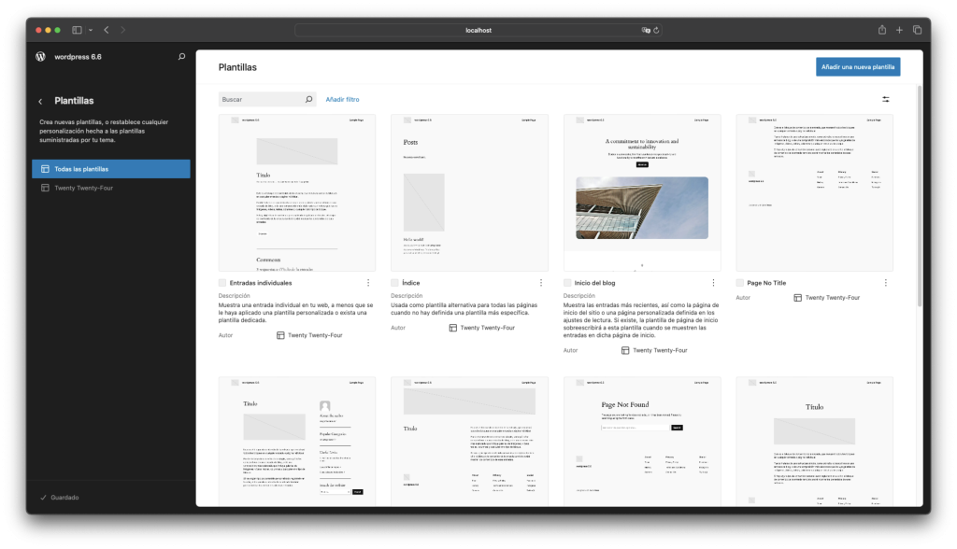
Task: Click the page vertical scrollbar
Action: [920, 195]
